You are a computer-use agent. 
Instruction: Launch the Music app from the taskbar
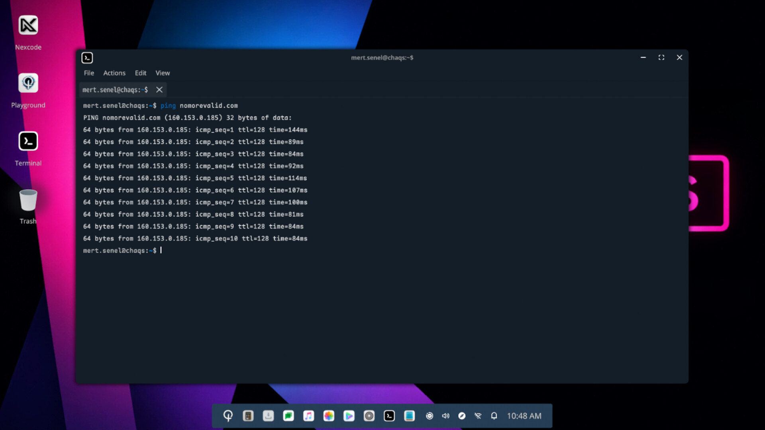309,416
